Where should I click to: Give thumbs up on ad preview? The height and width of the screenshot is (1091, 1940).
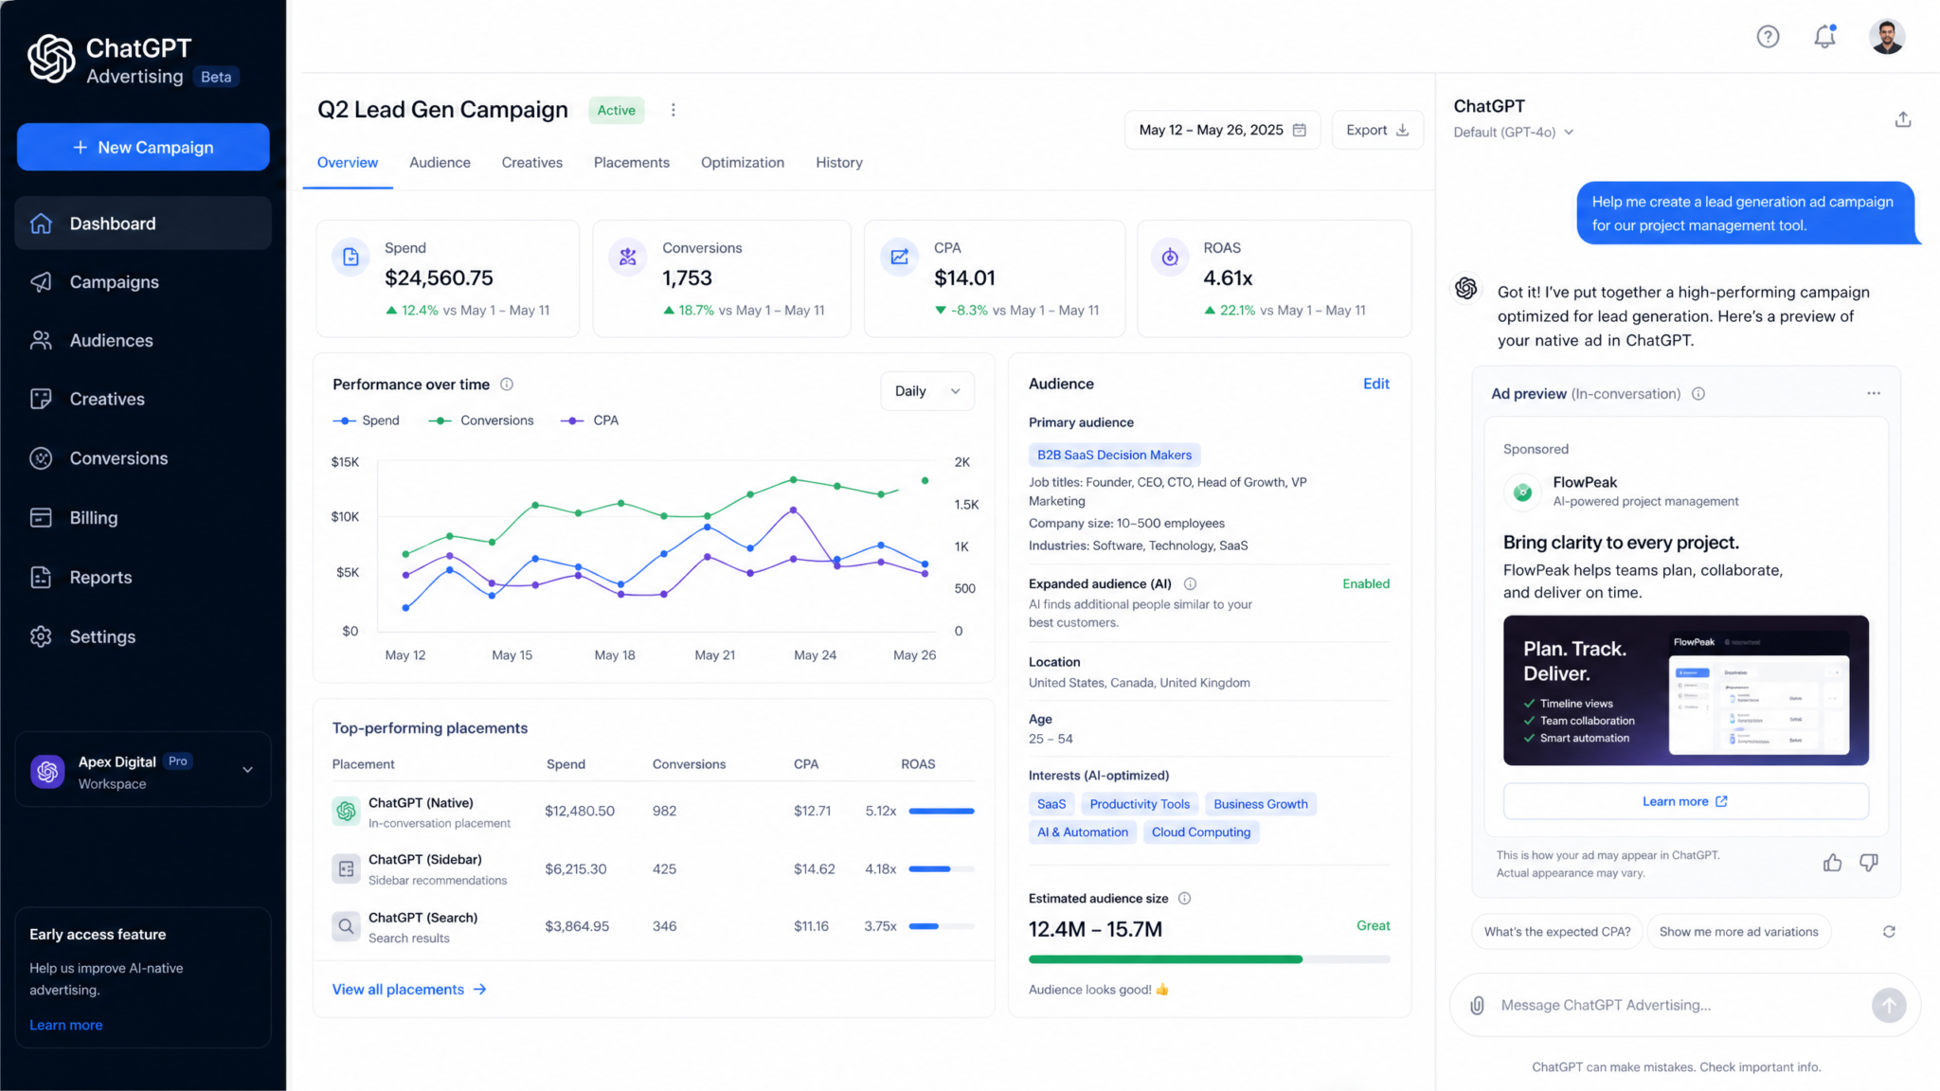click(1832, 863)
